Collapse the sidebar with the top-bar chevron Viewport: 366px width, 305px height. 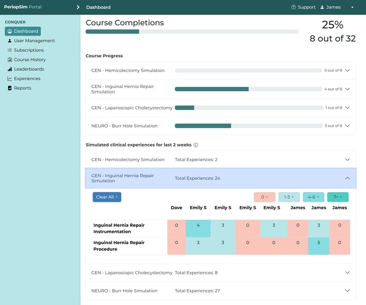click(x=78, y=7)
